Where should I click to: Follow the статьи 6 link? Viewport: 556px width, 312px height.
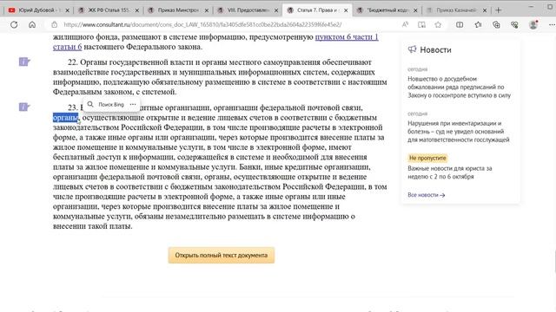pyautogui.click(x=68, y=47)
